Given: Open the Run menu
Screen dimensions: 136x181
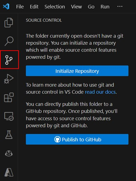Looking at the screenshot, I should pyautogui.click(x=105, y=7).
